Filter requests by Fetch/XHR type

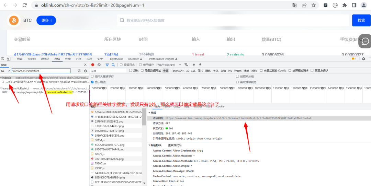click(x=178, y=71)
